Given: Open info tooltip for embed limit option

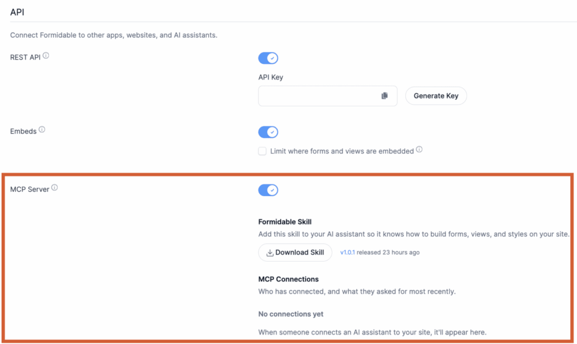Looking at the screenshot, I should tap(419, 149).
